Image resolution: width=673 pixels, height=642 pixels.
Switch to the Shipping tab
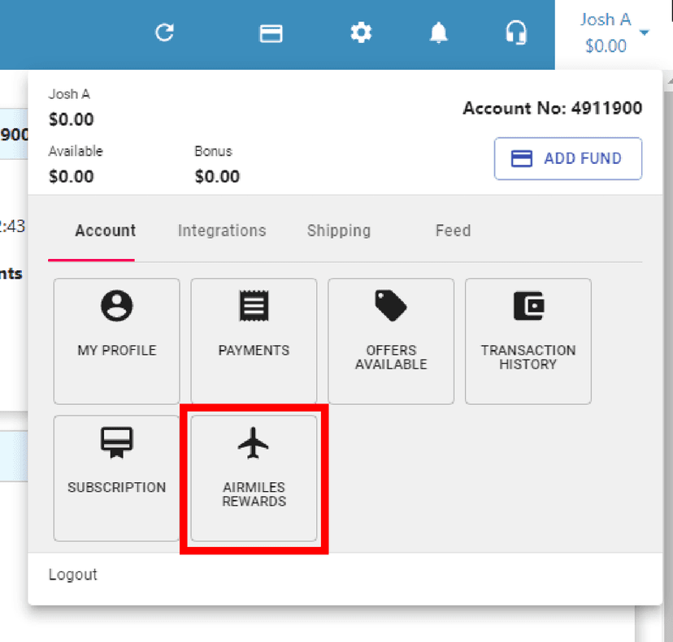tap(339, 231)
